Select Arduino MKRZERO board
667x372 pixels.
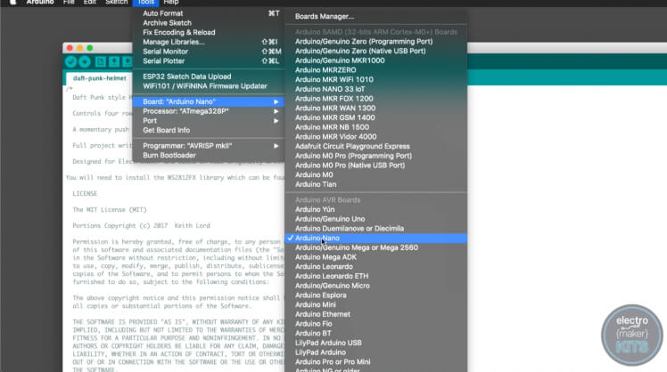pos(376,70)
